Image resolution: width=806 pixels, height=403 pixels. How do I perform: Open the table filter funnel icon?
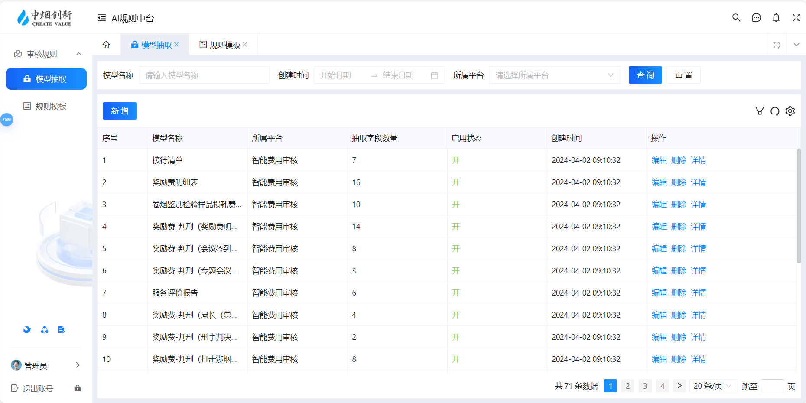[760, 111]
